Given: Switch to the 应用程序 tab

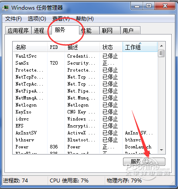Looking at the screenshot, I should (18, 31).
